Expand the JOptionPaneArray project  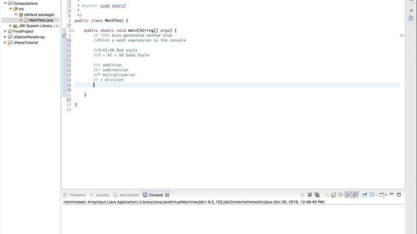click(x=5, y=36)
